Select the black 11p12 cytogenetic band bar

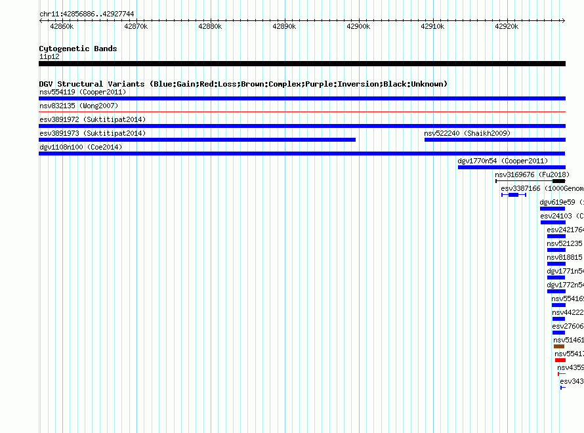coord(302,64)
